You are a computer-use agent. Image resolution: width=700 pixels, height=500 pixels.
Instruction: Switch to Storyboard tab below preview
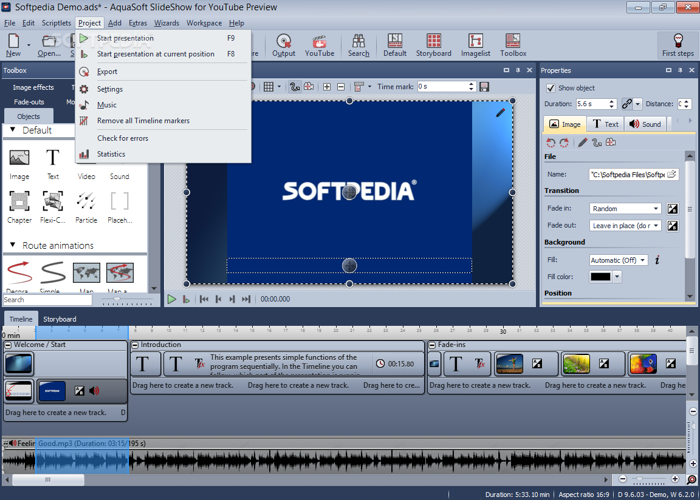point(60,319)
